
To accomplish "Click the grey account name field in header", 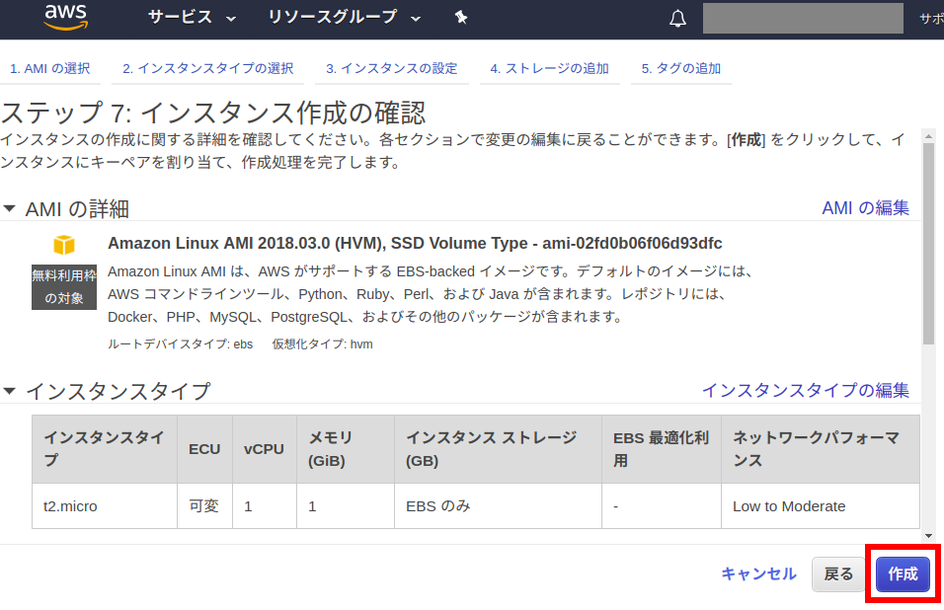I will pyautogui.click(x=803, y=18).
